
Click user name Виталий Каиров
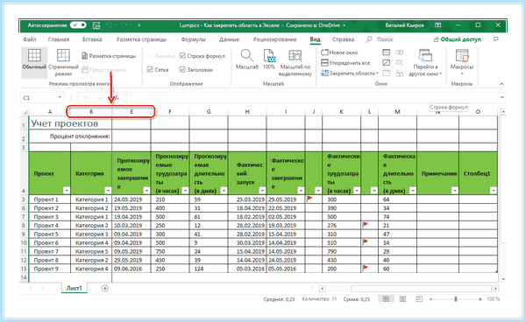404,25
